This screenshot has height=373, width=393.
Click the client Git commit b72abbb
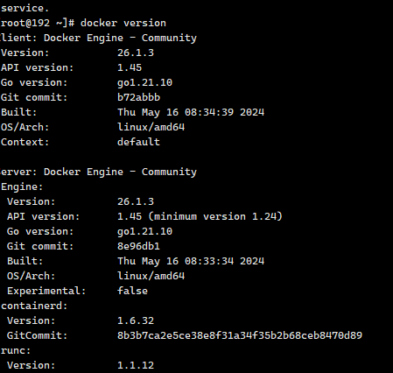(138, 97)
